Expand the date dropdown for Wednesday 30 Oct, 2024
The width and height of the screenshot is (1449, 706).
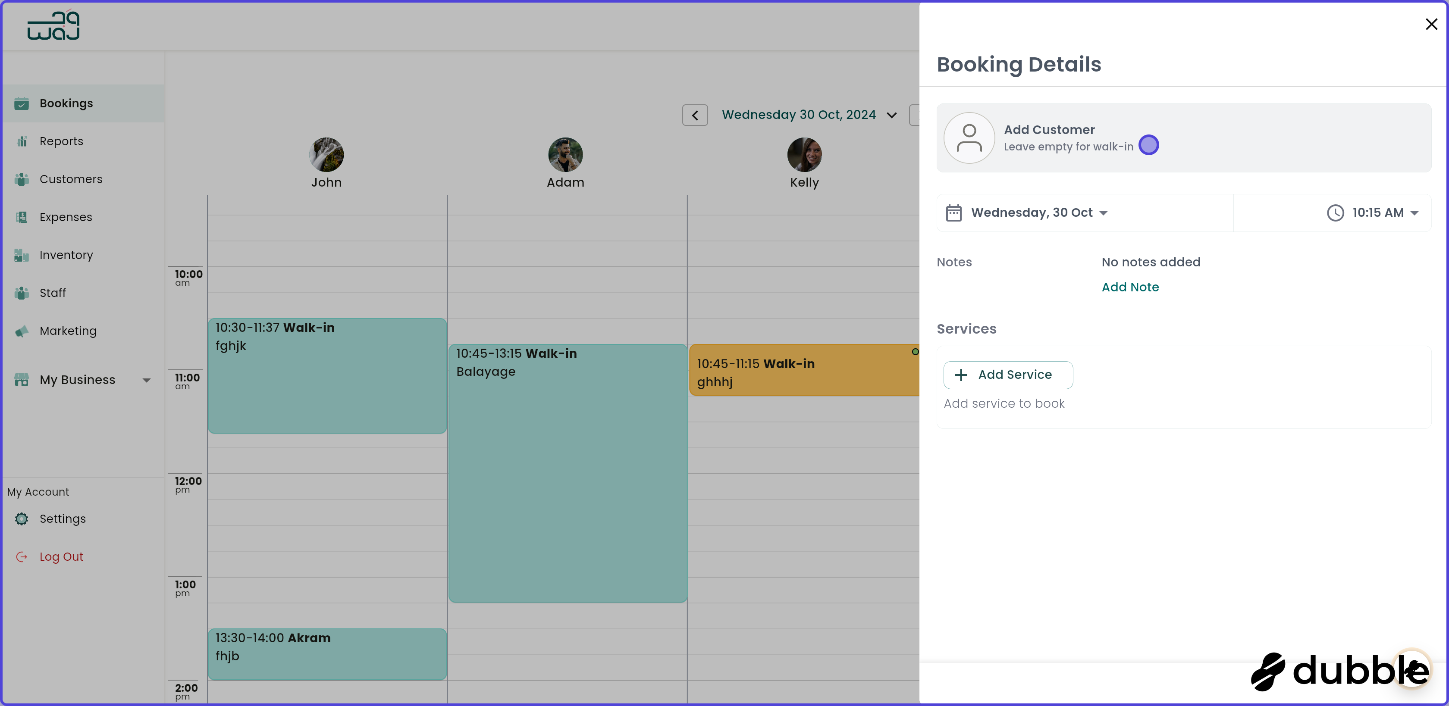coord(891,115)
